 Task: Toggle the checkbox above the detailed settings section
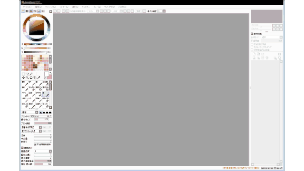[35, 144]
